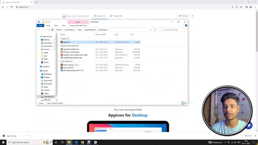Open pinned Desktop under Quick access
This screenshot has width=258, height=145.
tap(47, 40)
